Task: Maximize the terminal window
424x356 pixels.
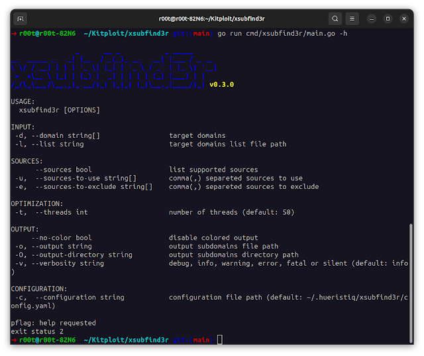Action: point(388,19)
